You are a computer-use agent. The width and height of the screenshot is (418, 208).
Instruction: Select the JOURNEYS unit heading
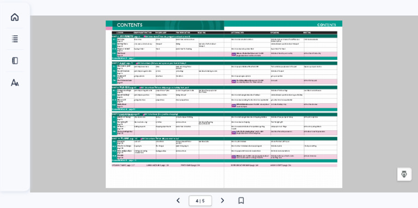tap(126, 36)
